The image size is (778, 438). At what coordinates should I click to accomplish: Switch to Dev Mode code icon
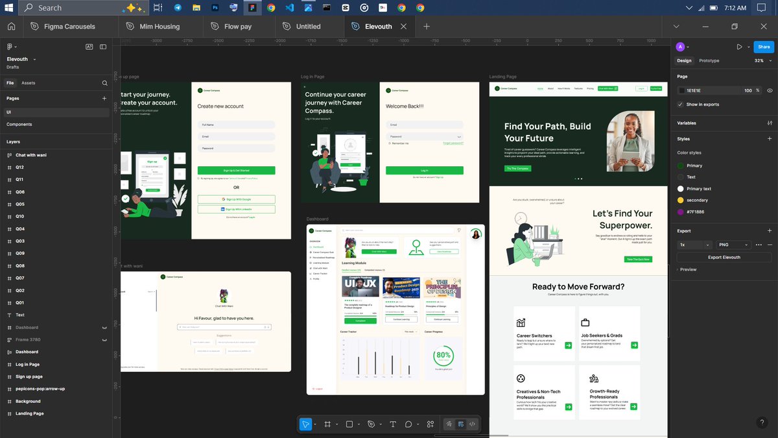(x=472, y=424)
